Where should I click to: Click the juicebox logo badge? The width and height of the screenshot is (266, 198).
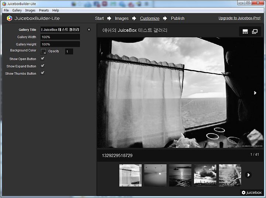click(252, 192)
